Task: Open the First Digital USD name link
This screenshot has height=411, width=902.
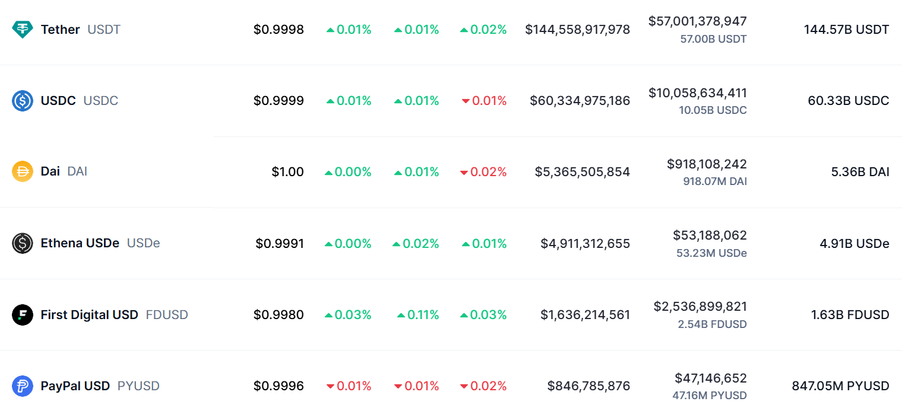Action: pos(114,314)
